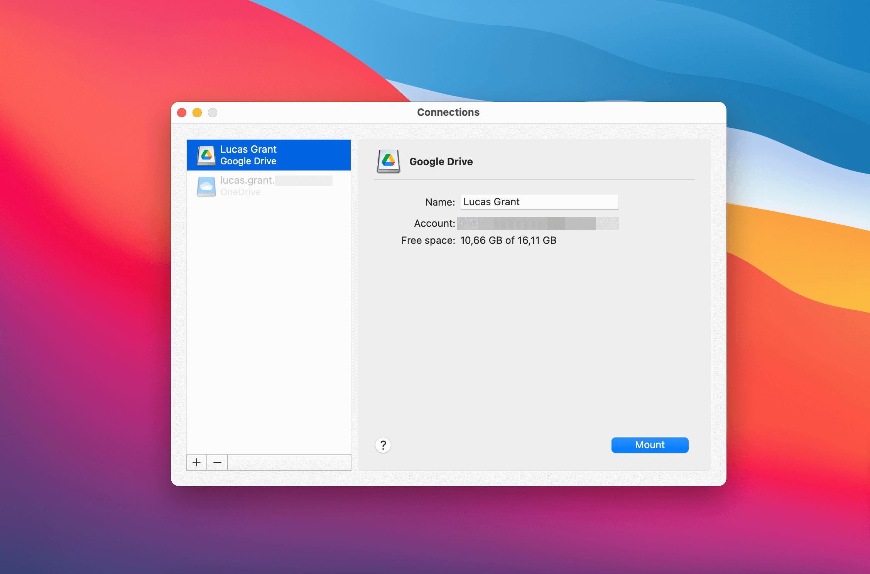The width and height of the screenshot is (870, 574).
Task: Click the green zoom button of the window
Action: click(213, 113)
